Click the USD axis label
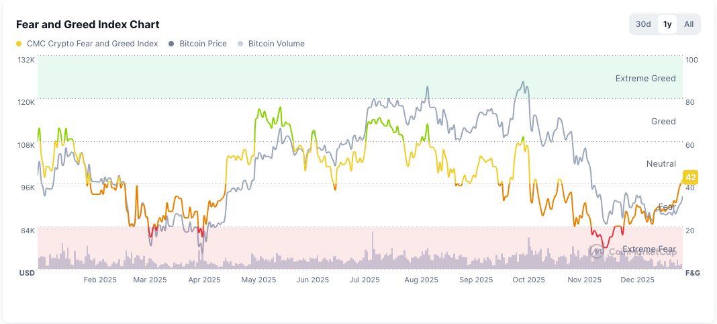 (x=27, y=274)
